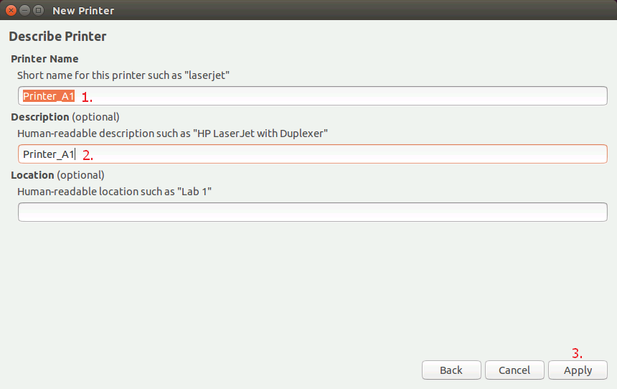Click the red "1." annotation marker
Image resolution: width=617 pixels, height=389 pixels.
click(x=87, y=98)
